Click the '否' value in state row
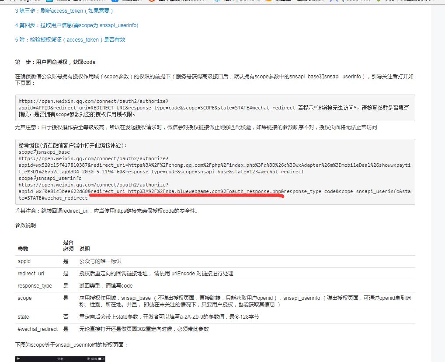The height and width of the screenshot is (362, 445). coord(66,317)
